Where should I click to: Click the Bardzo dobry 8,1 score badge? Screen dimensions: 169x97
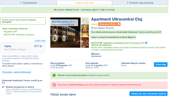click(x=64, y=23)
